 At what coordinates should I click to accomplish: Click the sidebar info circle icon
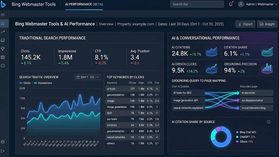pyautogui.click(x=3, y=66)
